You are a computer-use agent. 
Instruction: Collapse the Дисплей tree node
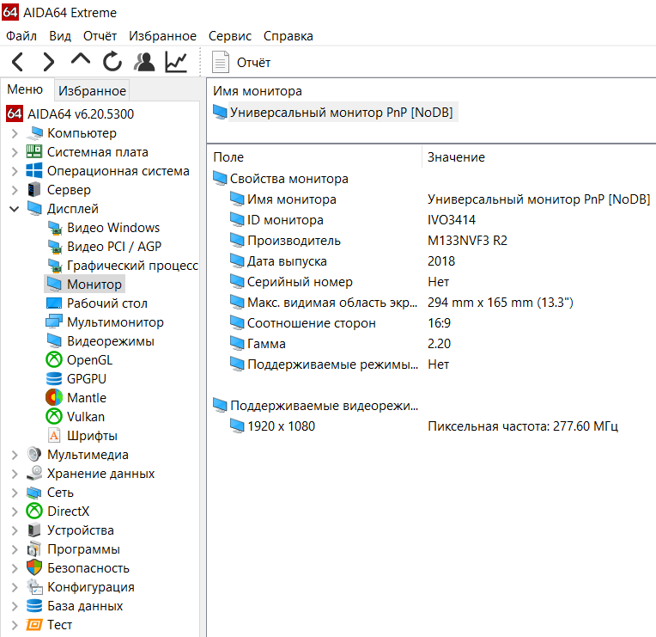coord(15,209)
